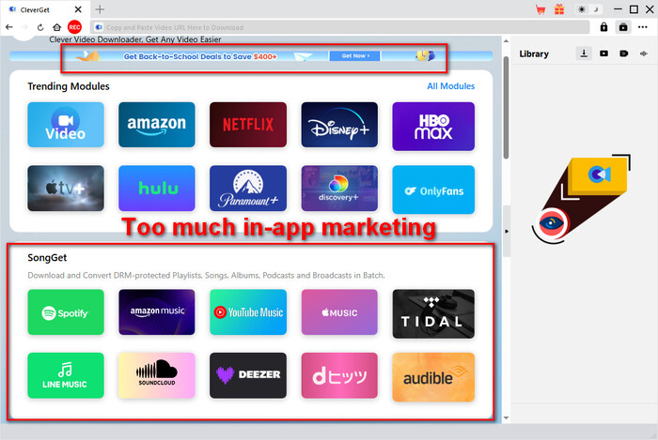Launch the YouTube Music module
Image resolution: width=658 pixels, height=440 pixels.
point(248,311)
